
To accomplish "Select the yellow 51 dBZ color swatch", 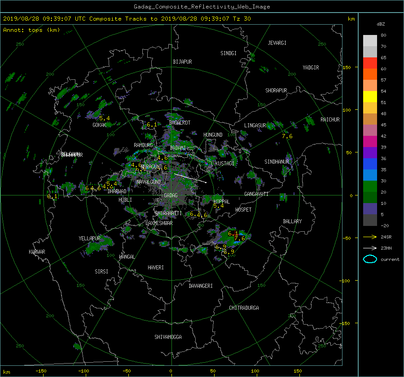I will coord(370,97).
